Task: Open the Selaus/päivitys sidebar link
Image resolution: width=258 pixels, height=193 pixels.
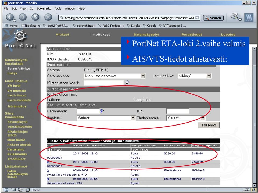Action: click(x=19, y=69)
